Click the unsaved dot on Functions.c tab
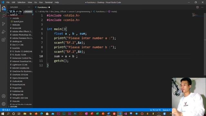Viewport: 206px width, 116px height. coord(49,7)
